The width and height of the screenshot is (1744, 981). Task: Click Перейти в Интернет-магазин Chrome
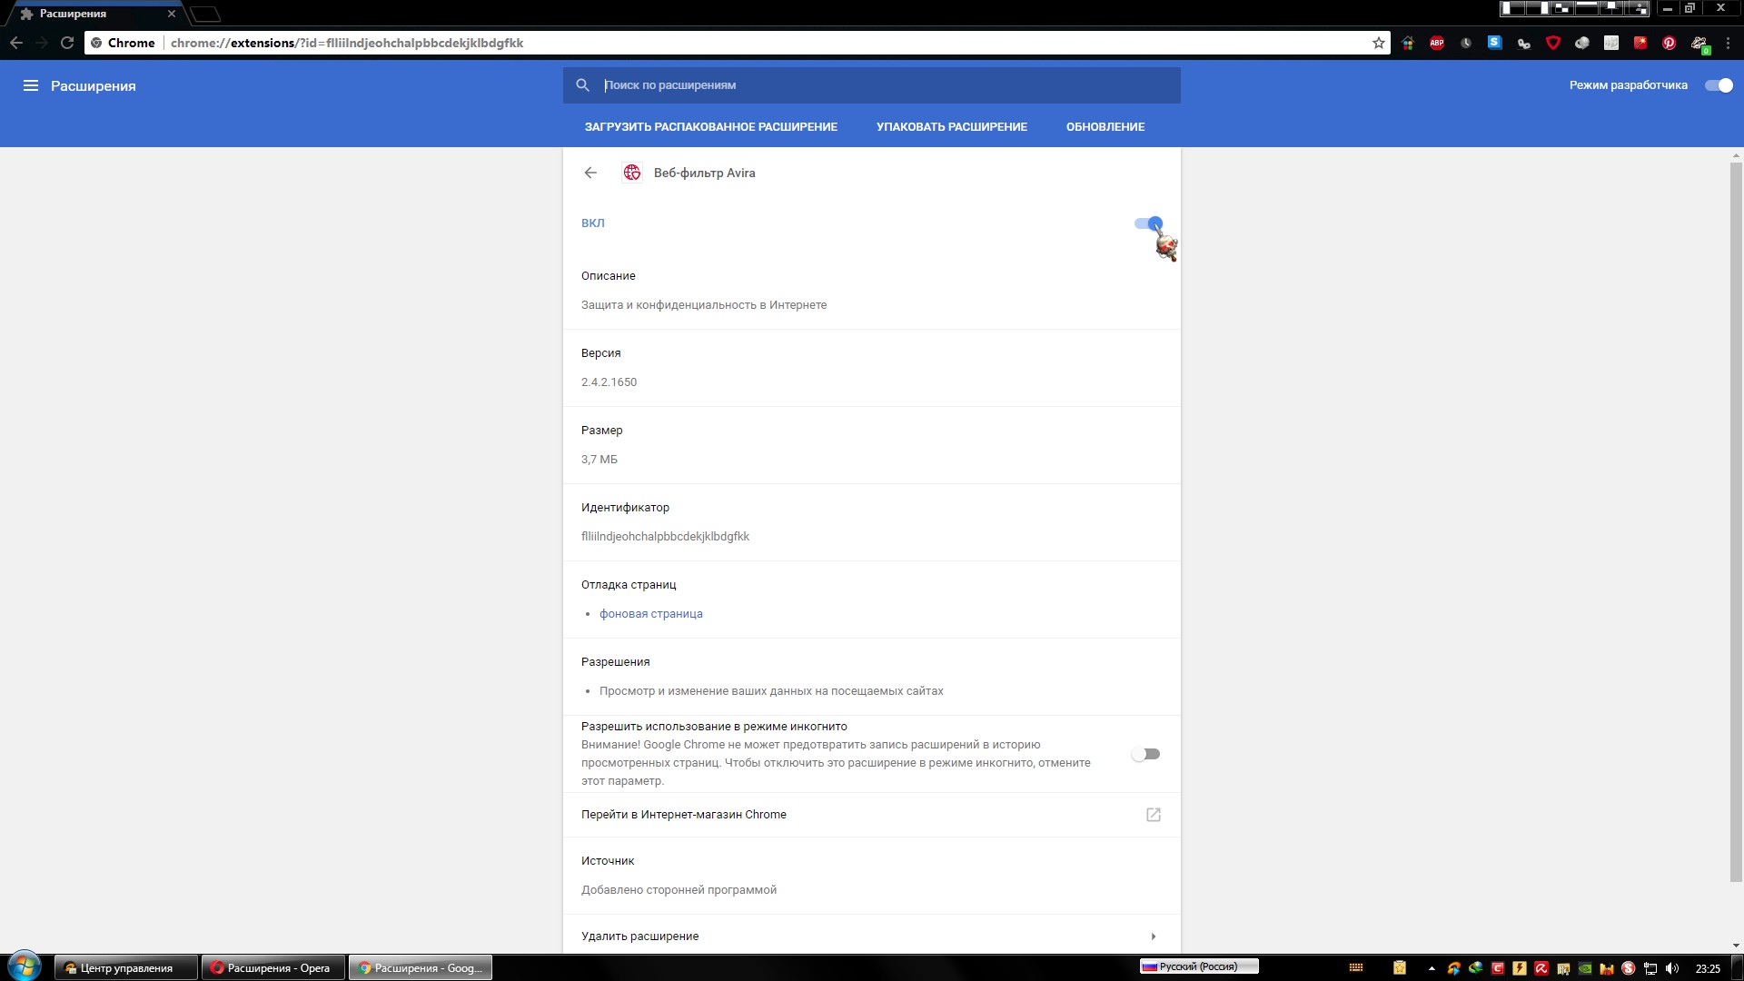point(872,815)
